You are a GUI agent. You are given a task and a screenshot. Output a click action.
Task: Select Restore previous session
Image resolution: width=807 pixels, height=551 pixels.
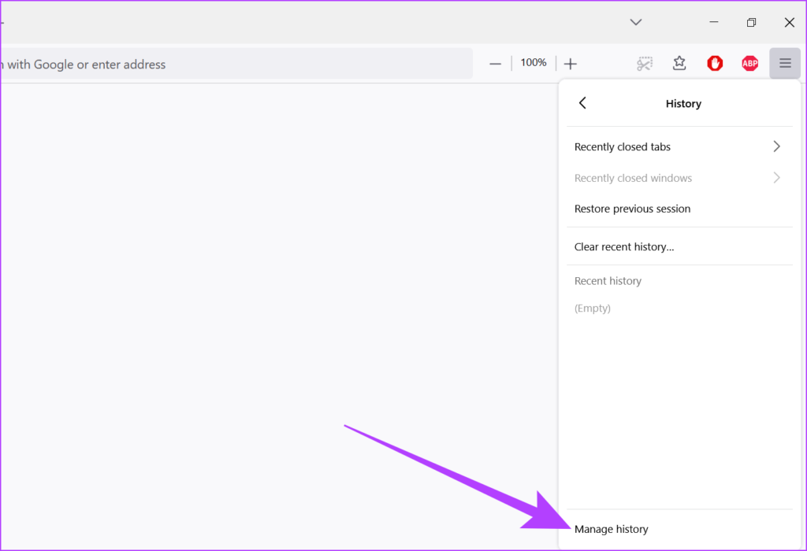(x=632, y=208)
